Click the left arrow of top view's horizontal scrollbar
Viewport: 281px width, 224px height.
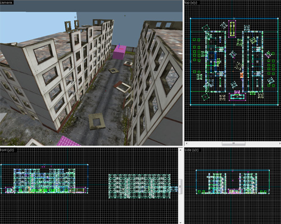(187, 143)
